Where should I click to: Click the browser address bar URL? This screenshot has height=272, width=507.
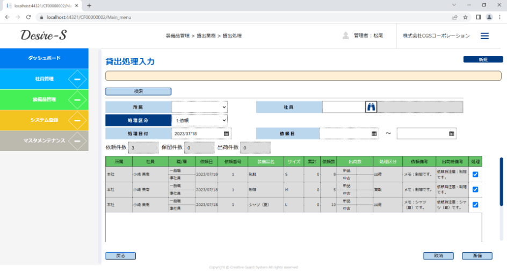(x=89, y=17)
